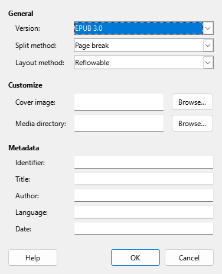
Task: Click the Identifier label
Action: pyautogui.click(x=30, y=163)
